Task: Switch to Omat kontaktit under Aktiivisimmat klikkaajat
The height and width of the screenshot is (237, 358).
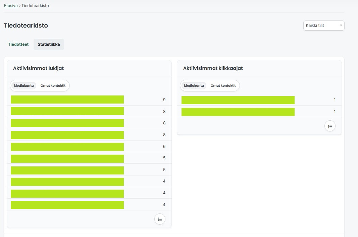Action: [223, 86]
